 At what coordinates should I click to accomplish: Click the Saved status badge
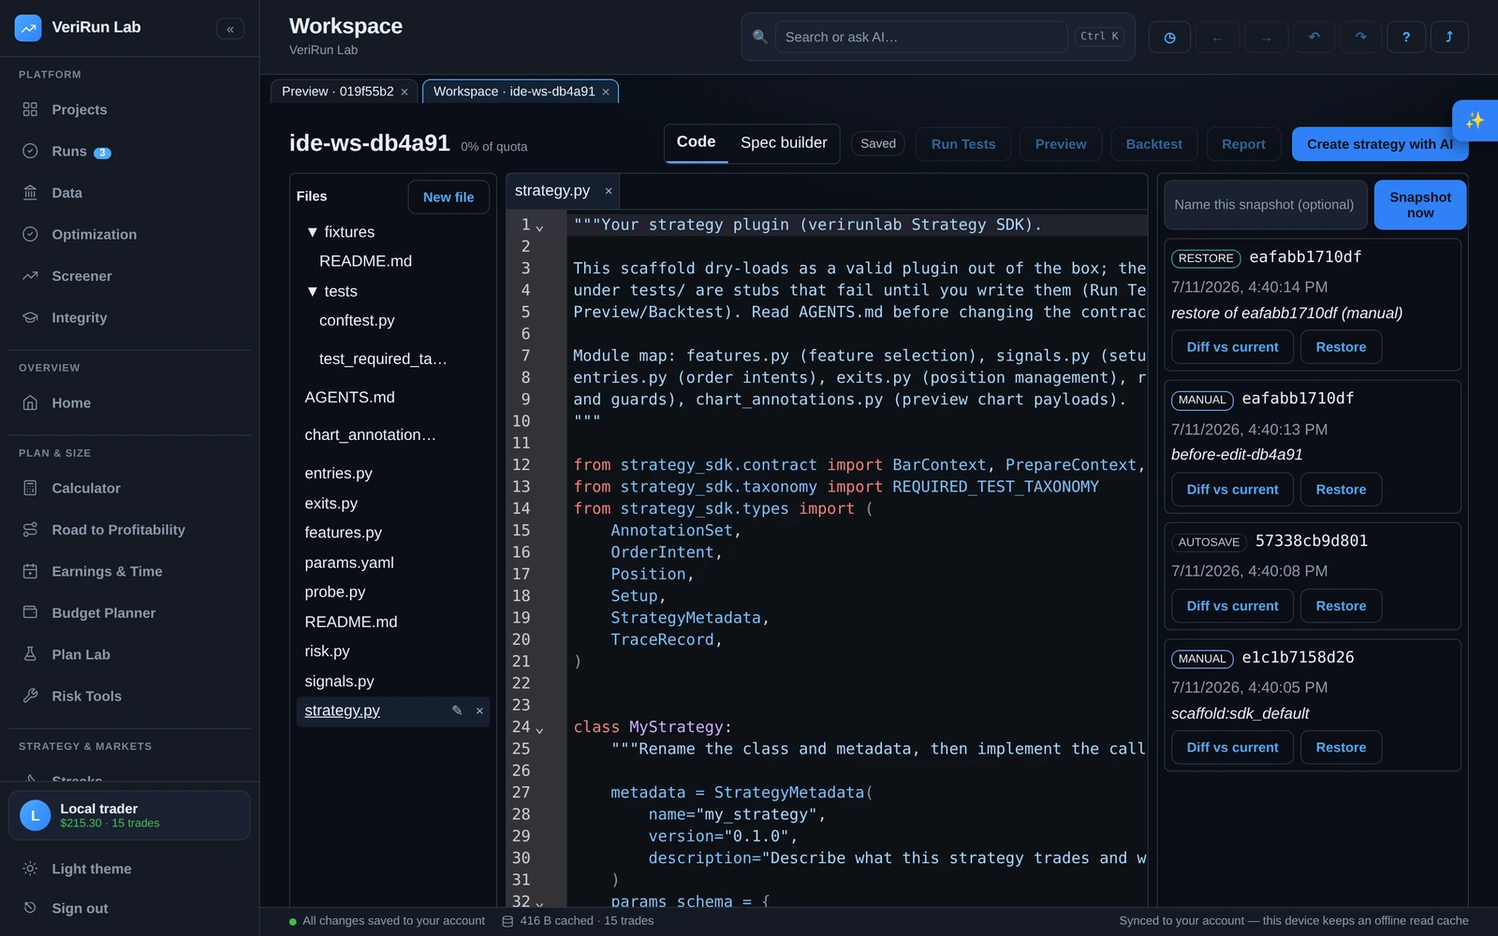coord(878,143)
